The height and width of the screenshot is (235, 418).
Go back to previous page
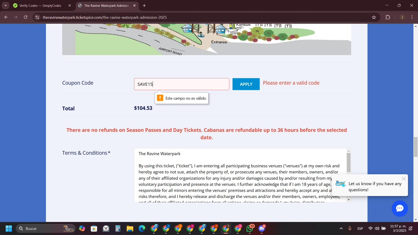coord(6,17)
